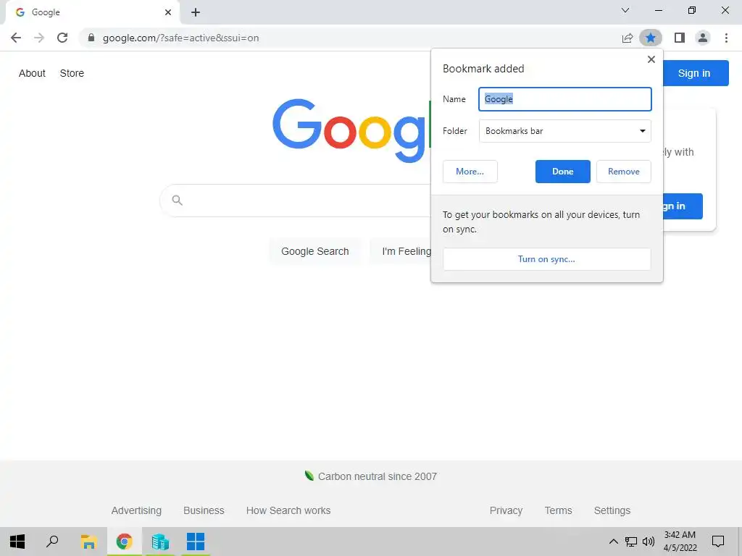Open Chrome three-dot menu
The height and width of the screenshot is (556, 742).
click(726, 38)
